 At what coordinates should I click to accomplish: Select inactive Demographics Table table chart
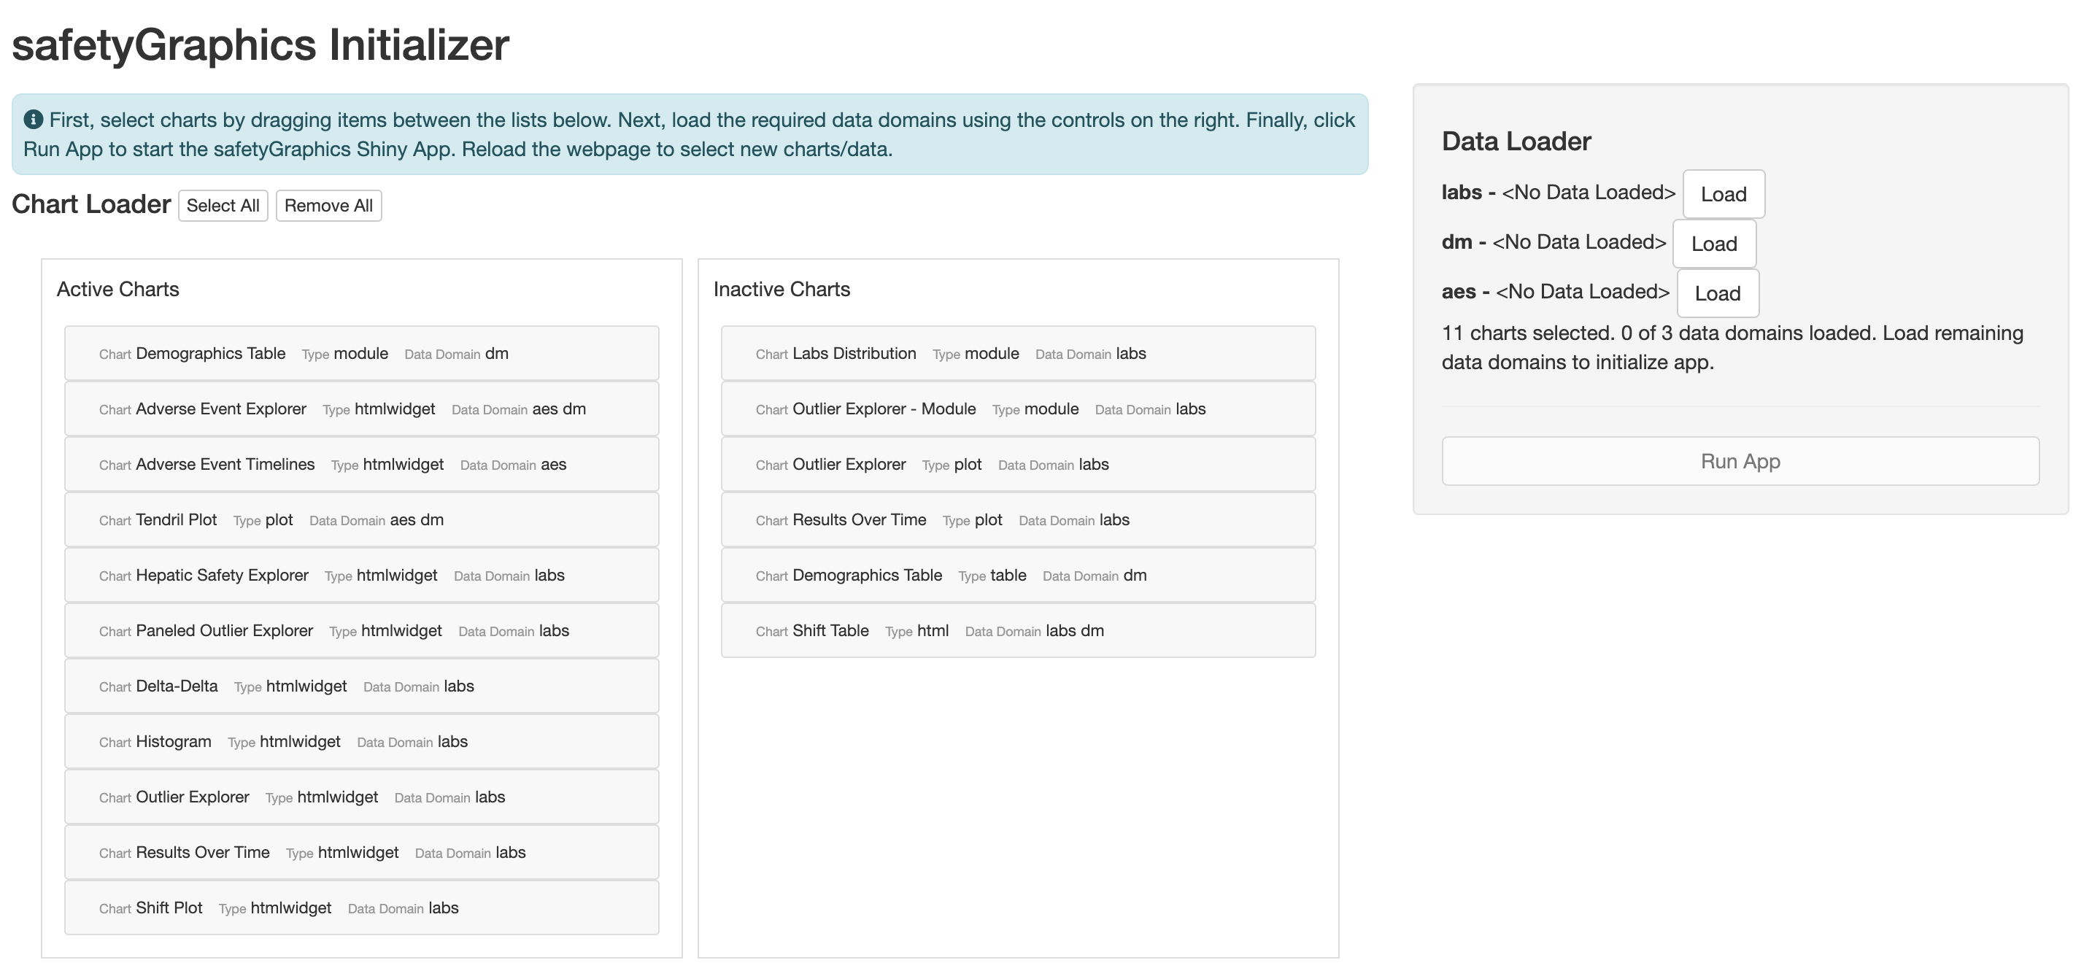pyautogui.click(x=1019, y=576)
